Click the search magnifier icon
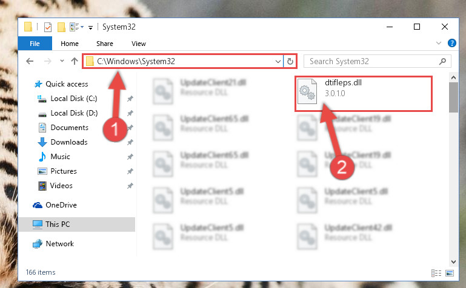The image size is (466, 288). (x=442, y=61)
